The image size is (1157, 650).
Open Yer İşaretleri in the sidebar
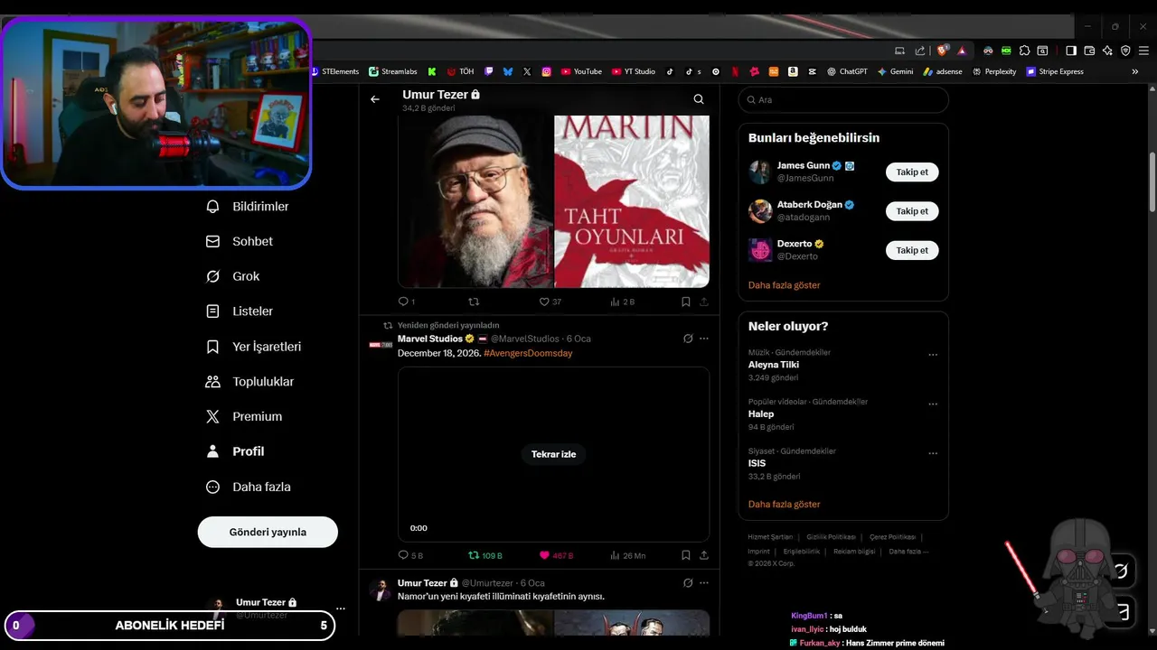click(x=253, y=347)
